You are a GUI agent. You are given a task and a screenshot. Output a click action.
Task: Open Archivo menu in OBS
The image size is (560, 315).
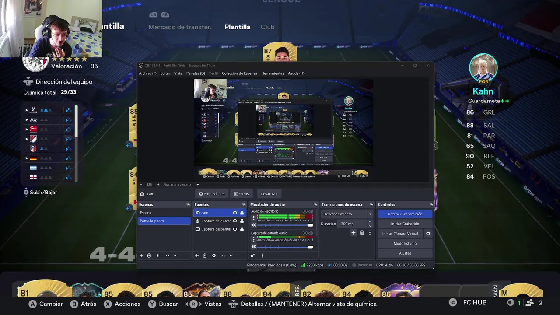147,73
